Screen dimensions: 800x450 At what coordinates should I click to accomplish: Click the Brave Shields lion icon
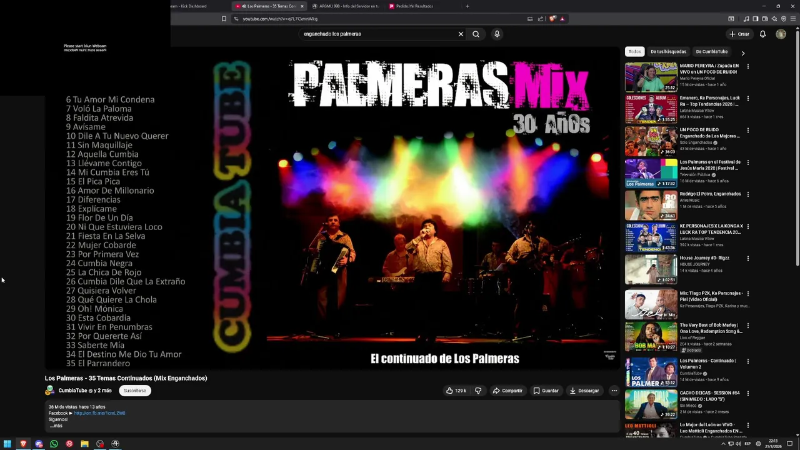coord(552,19)
